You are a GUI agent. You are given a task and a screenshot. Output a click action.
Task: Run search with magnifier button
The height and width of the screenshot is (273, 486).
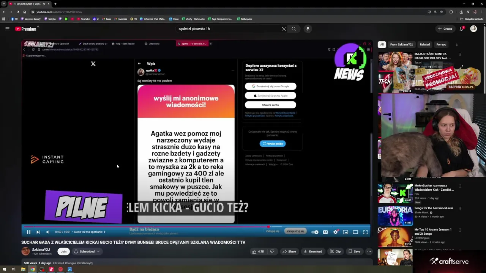293,29
